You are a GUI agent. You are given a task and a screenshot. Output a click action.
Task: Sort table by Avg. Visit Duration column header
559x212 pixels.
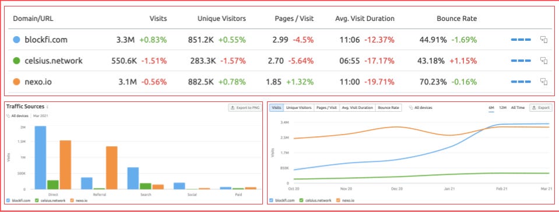(x=365, y=19)
